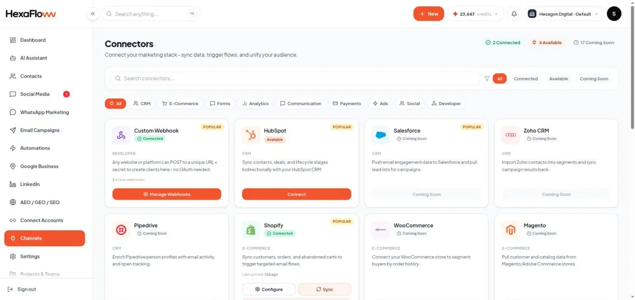
Task: Open AEO / GEO / SEO section
Action: 44,202
